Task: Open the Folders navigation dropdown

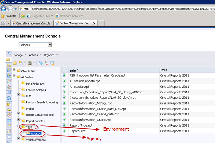Action: 50,45
